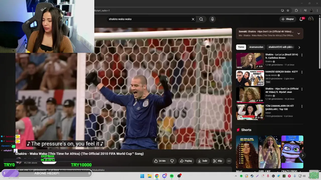Open La La La video thumbnail

pos(250,61)
